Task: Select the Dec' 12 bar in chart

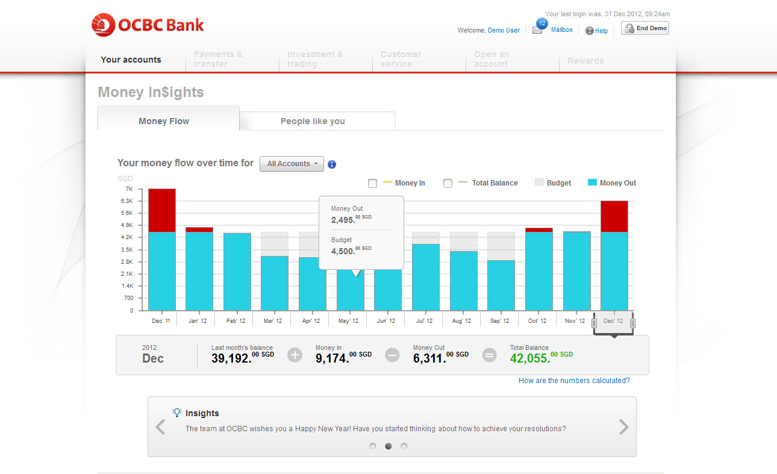Action: click(614, 255)
